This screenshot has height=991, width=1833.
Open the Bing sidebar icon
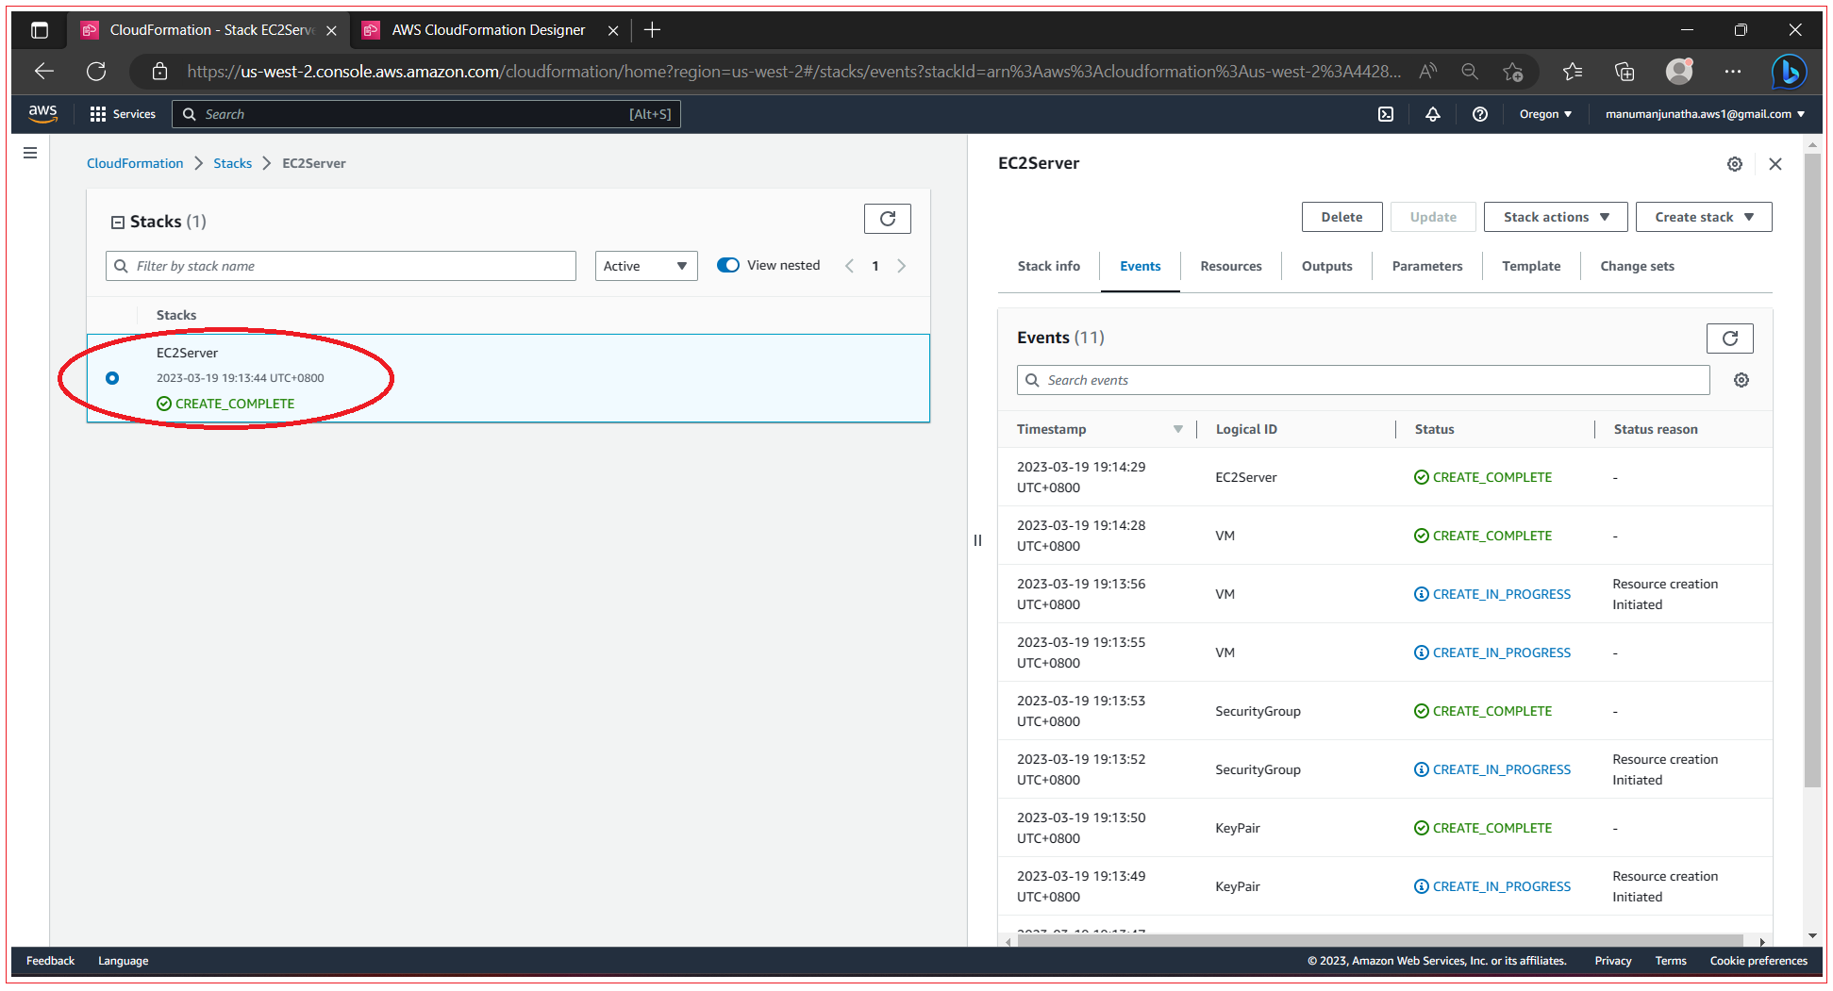click(x=1788, y=72)
